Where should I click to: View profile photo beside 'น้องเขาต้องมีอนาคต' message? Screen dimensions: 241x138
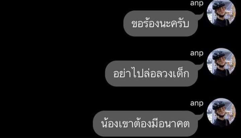click(x=221, y=112)
